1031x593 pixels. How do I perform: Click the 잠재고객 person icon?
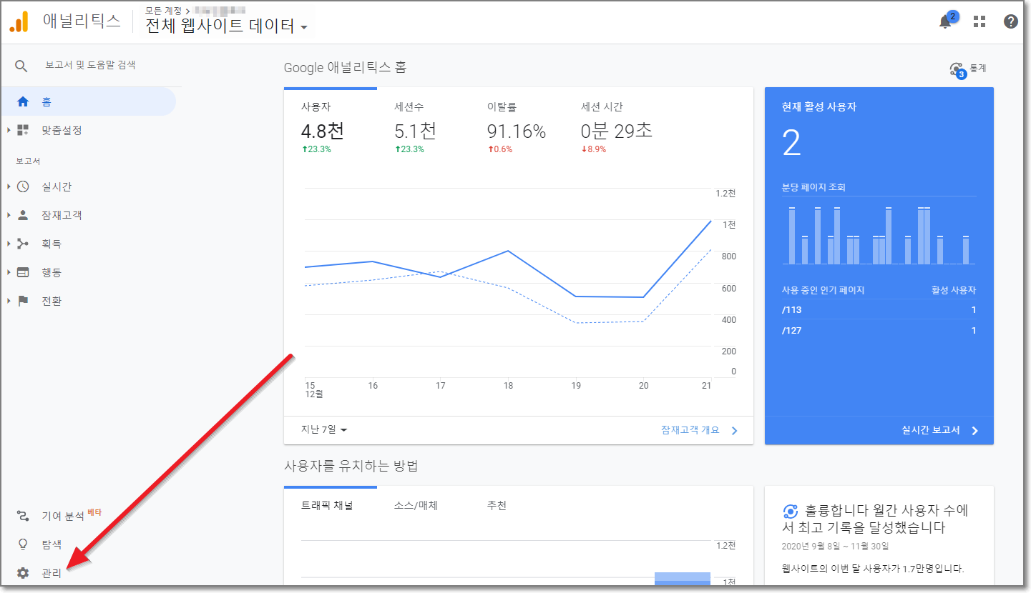[x=23, y=215]
